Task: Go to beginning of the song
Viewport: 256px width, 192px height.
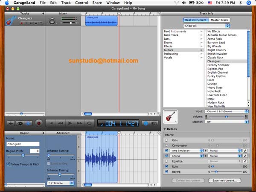Action: [x=51, y=123]
